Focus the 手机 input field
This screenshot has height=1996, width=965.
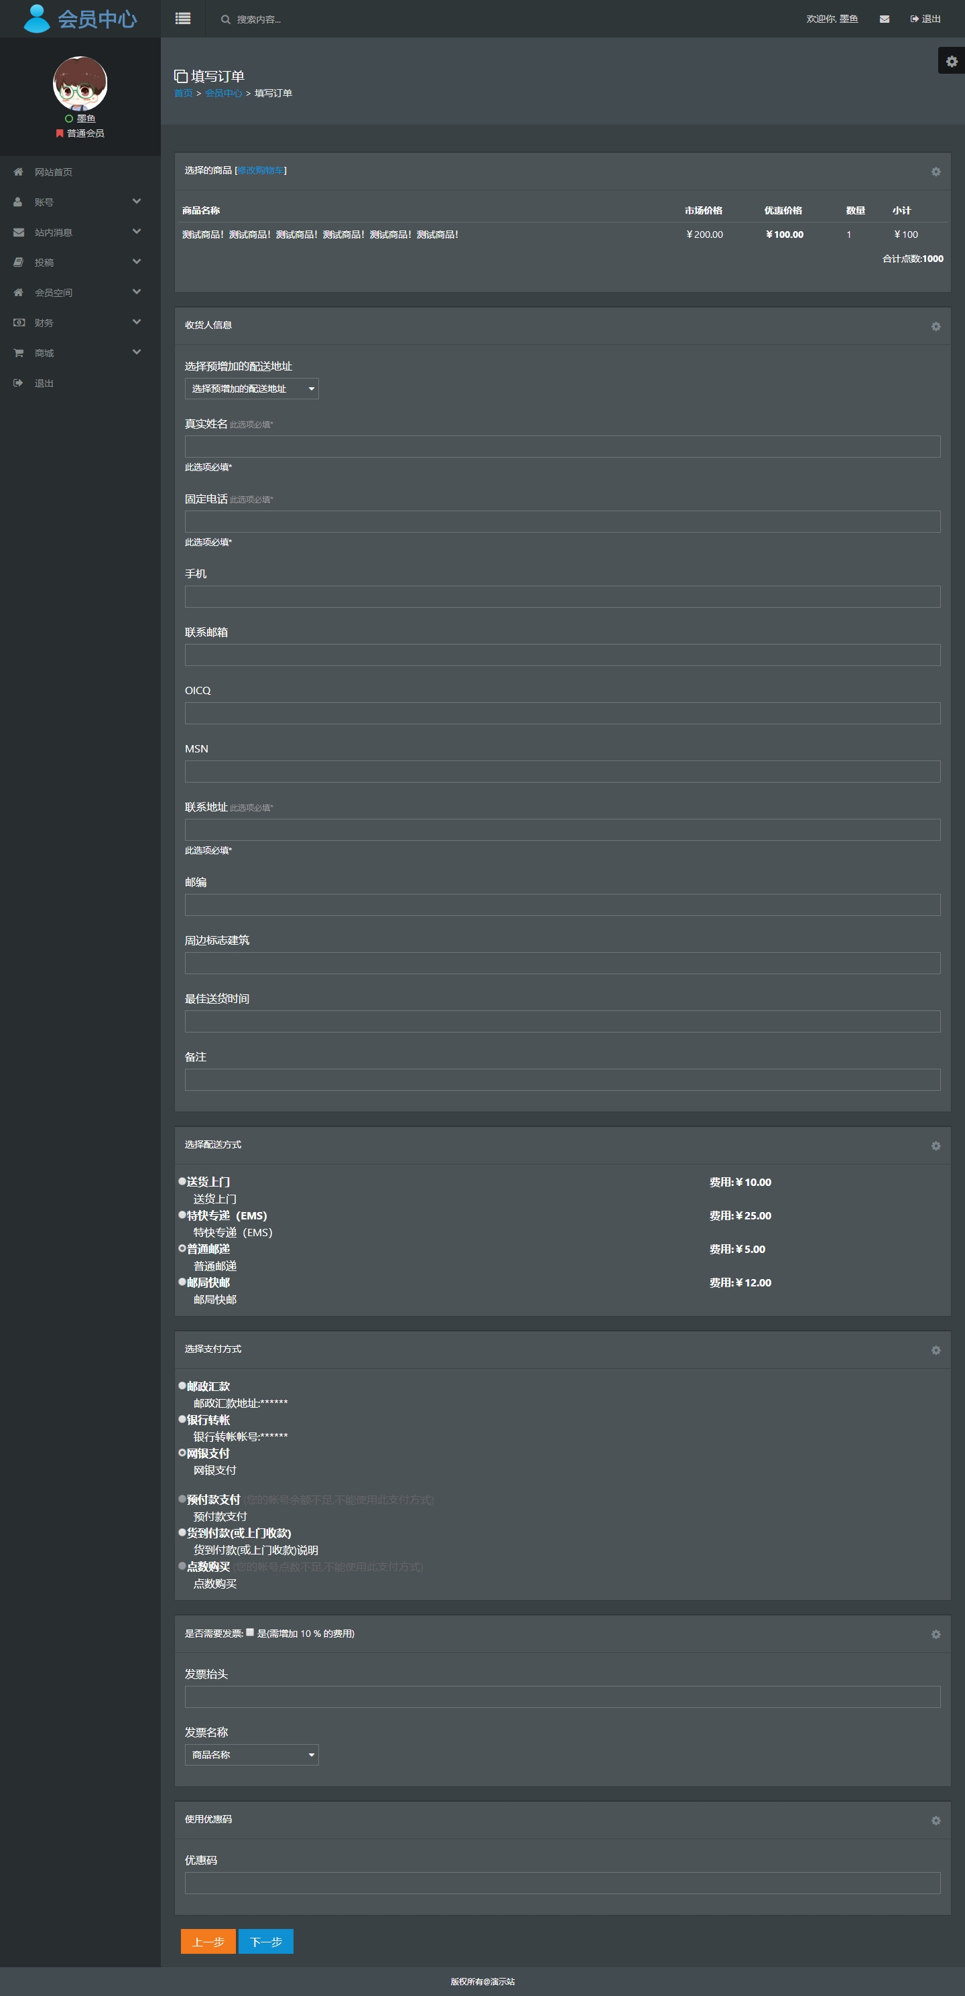point(563,596)
